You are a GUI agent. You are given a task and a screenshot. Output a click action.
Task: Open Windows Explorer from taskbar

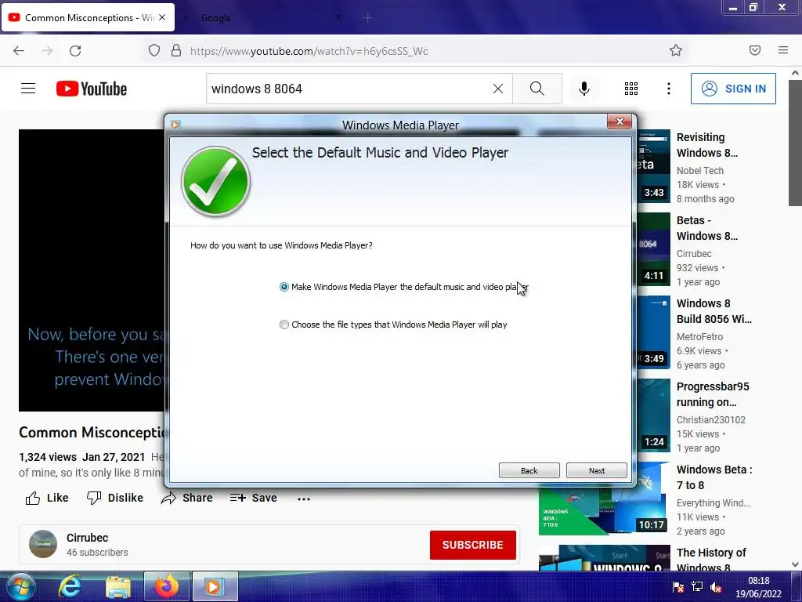click(118, 588)
